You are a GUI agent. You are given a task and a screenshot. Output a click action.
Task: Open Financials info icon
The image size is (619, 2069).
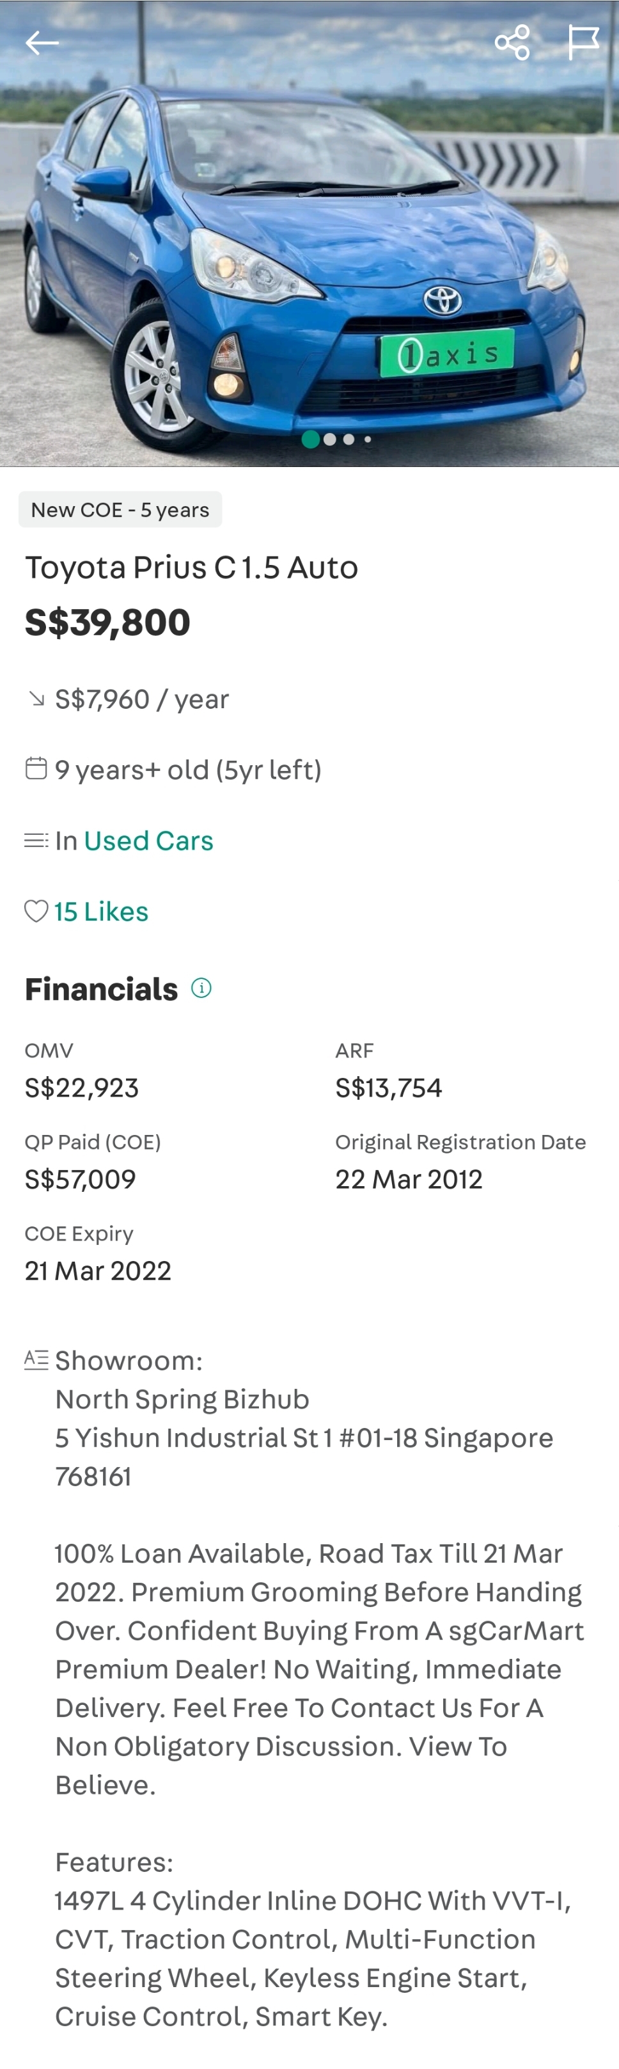click(x=201, y=988)
